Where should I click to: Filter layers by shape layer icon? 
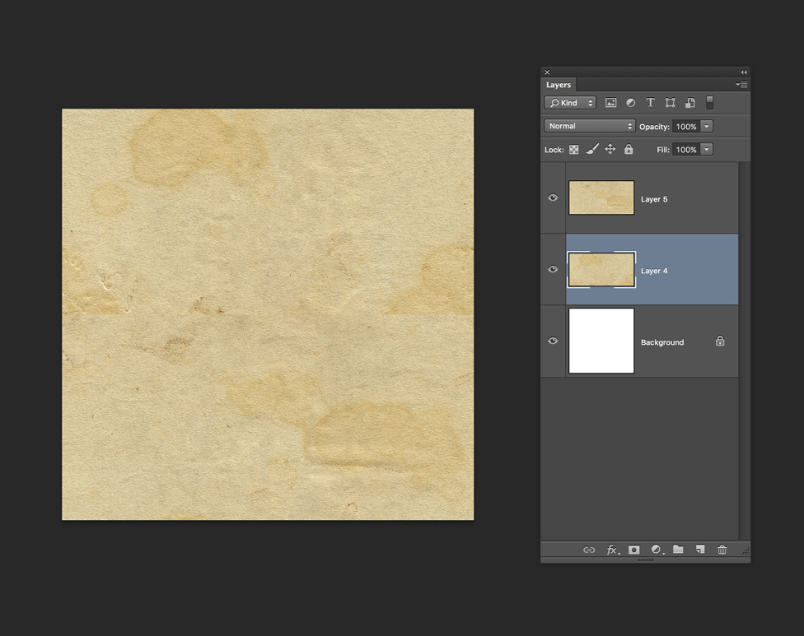[671, 103]
